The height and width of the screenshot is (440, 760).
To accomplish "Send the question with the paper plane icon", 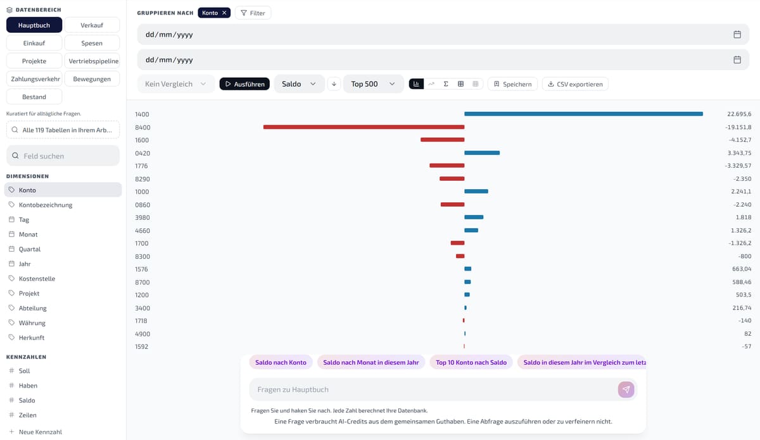I will coord(626,389).
